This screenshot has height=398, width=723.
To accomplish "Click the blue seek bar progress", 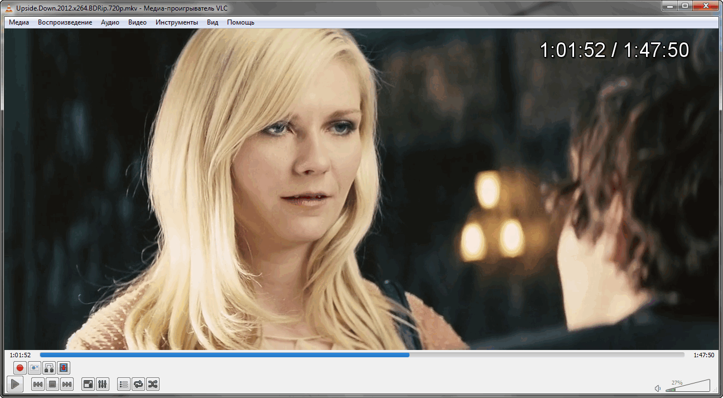I will 224,354.
